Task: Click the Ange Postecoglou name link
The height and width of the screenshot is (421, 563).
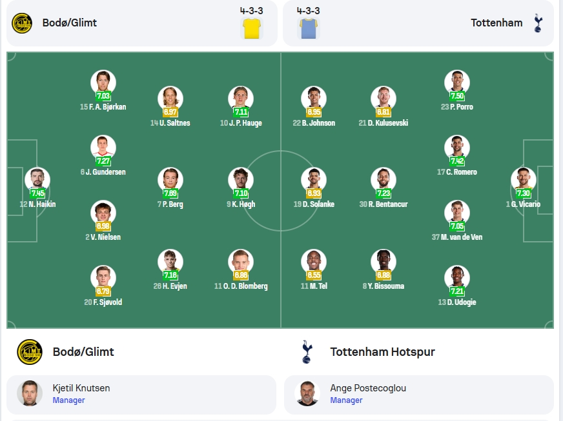Action: pyautogui.click(x=368, y=388)
